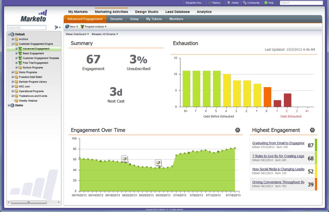Image resolution: width=329 pixels, height=212 pixels.
Task: Select the Admin gear icon in the top bar
Action: (x=228, y=2)
